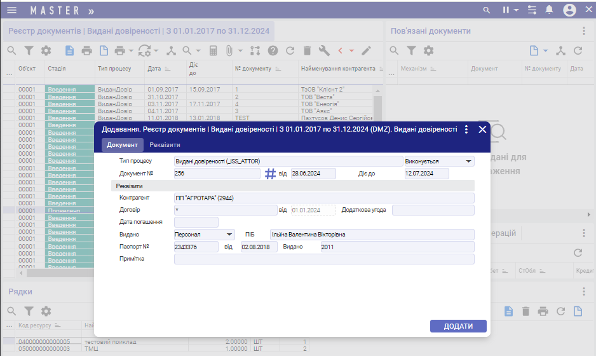The height and width of the screenshot is (356, 596).
Task: Open the 'Видано' Персонал dropdown
Action: [x=229, y=235]
